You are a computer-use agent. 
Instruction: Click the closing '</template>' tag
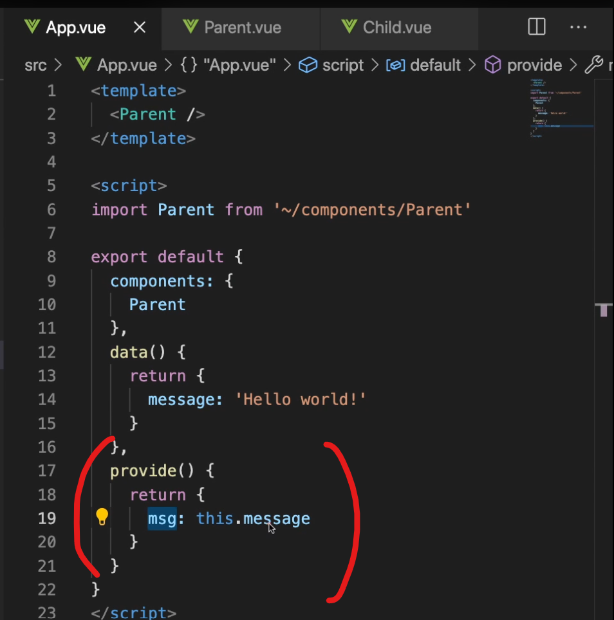[x=144, y=138]
